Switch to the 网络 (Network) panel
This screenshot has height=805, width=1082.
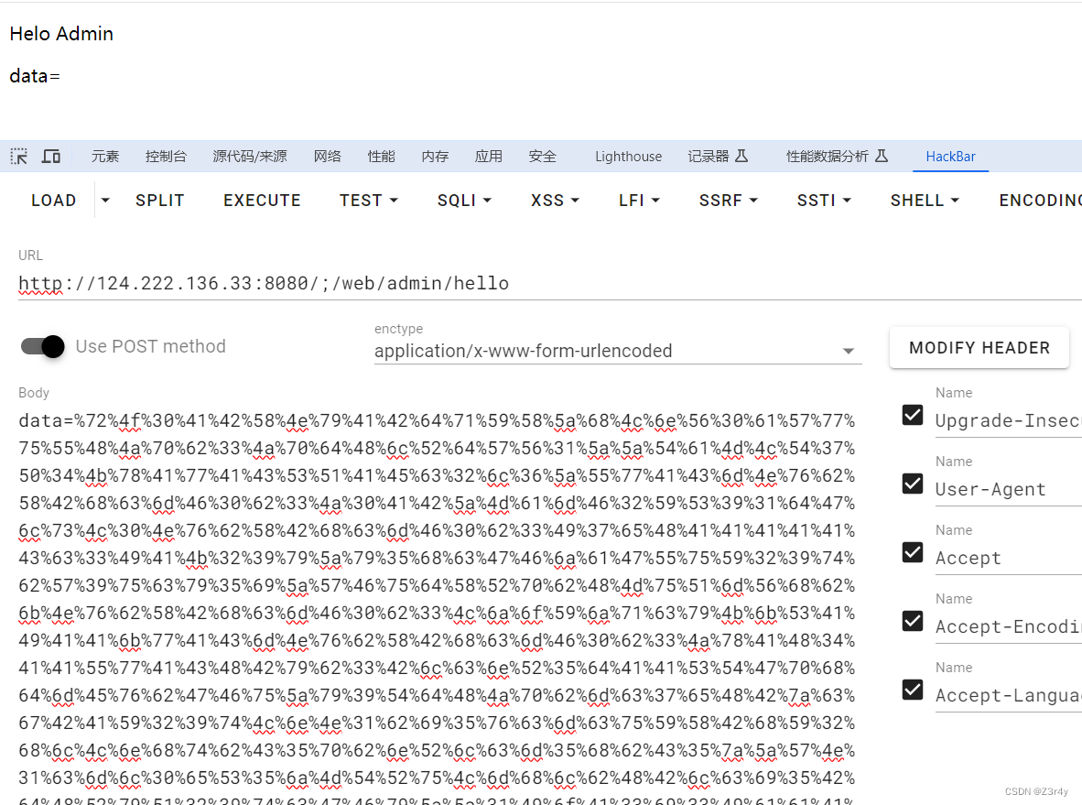pyautogui.click(x=327, y=156)
